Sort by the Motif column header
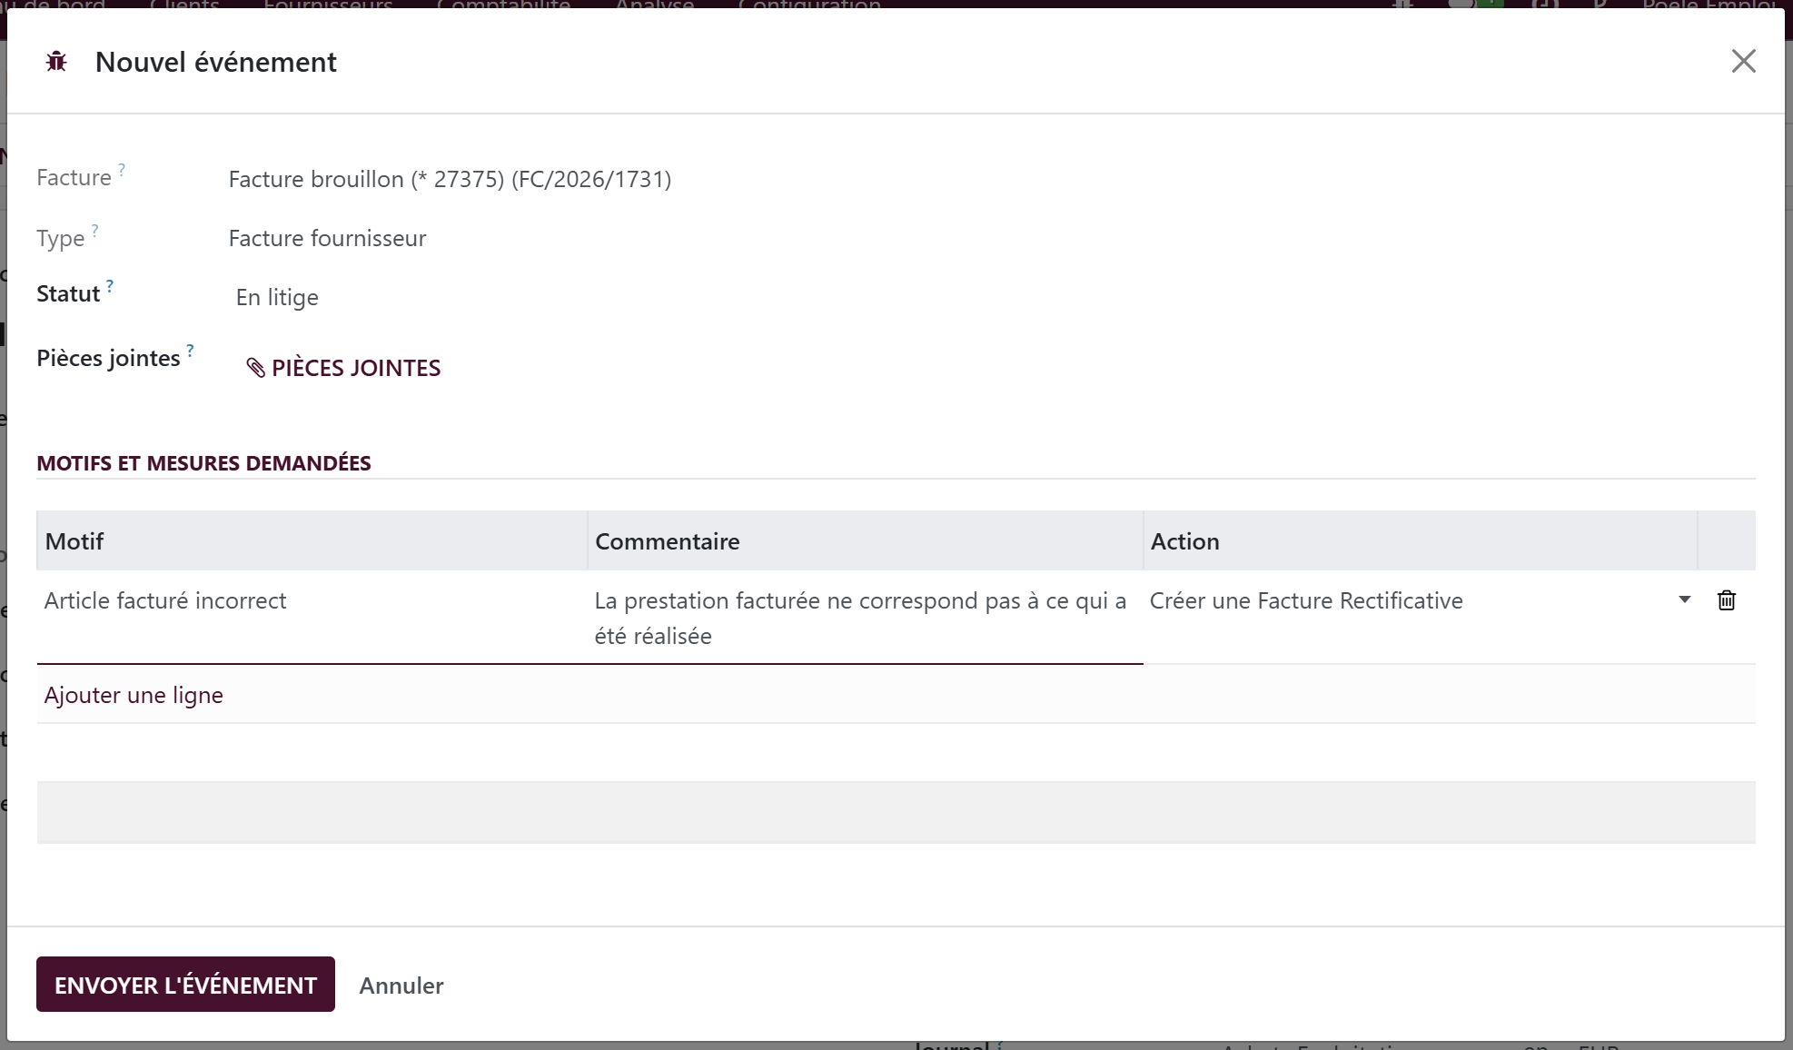 point(312,541)
